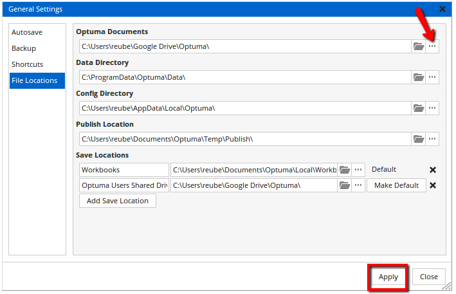Close the General Settings dialog with X

(442, 9)
